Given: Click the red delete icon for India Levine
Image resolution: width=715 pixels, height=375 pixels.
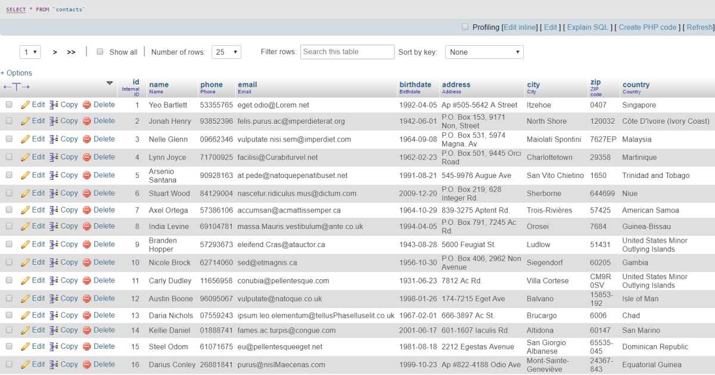Looking at the screenshot, I should (87, 226).
